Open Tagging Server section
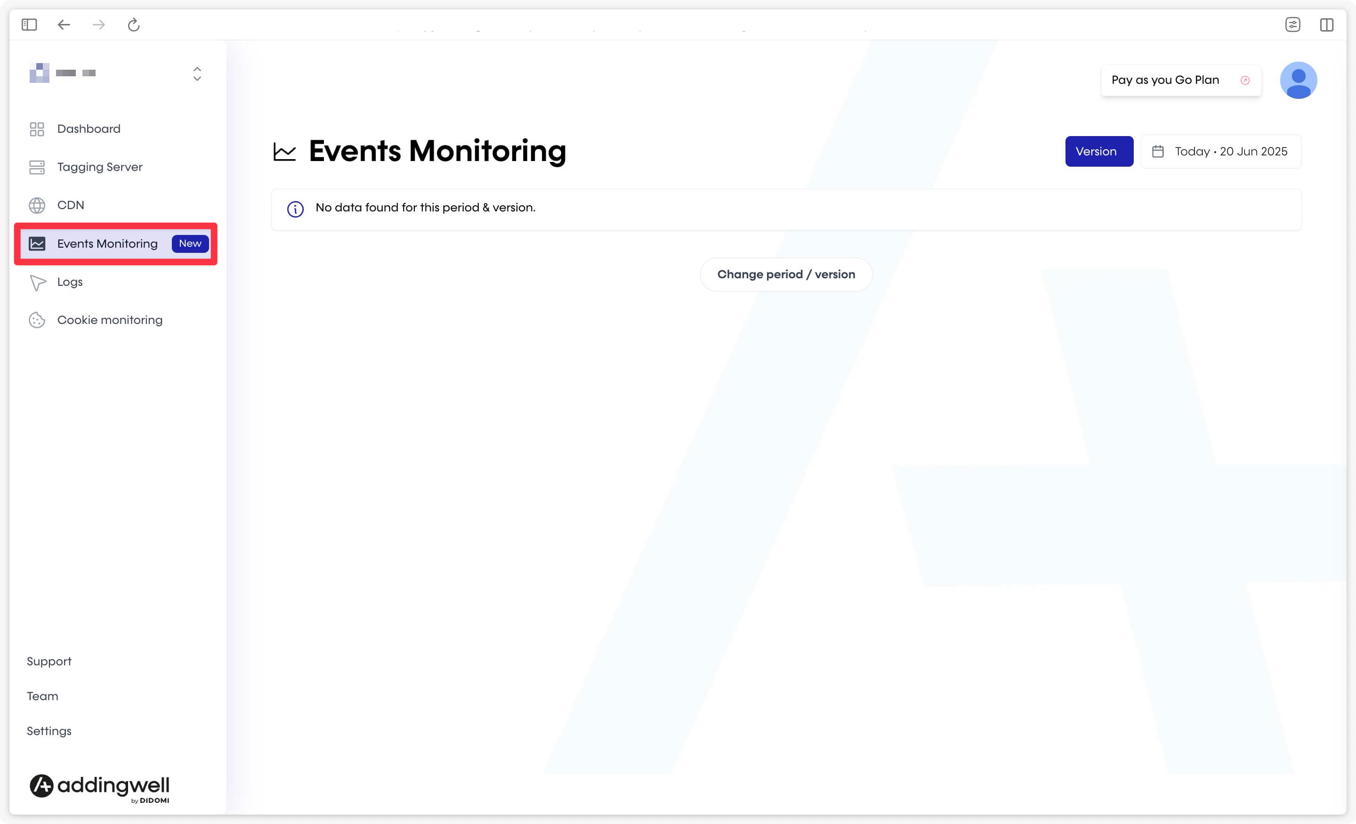1356x824 pixels. (x=100, y=167)
